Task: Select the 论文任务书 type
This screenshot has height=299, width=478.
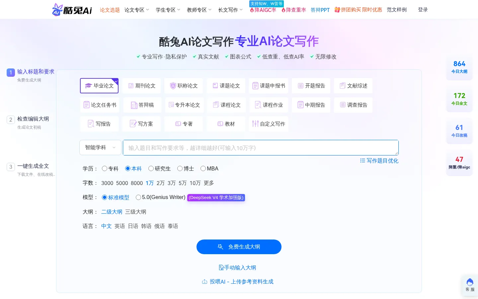Action: [100, 105]
